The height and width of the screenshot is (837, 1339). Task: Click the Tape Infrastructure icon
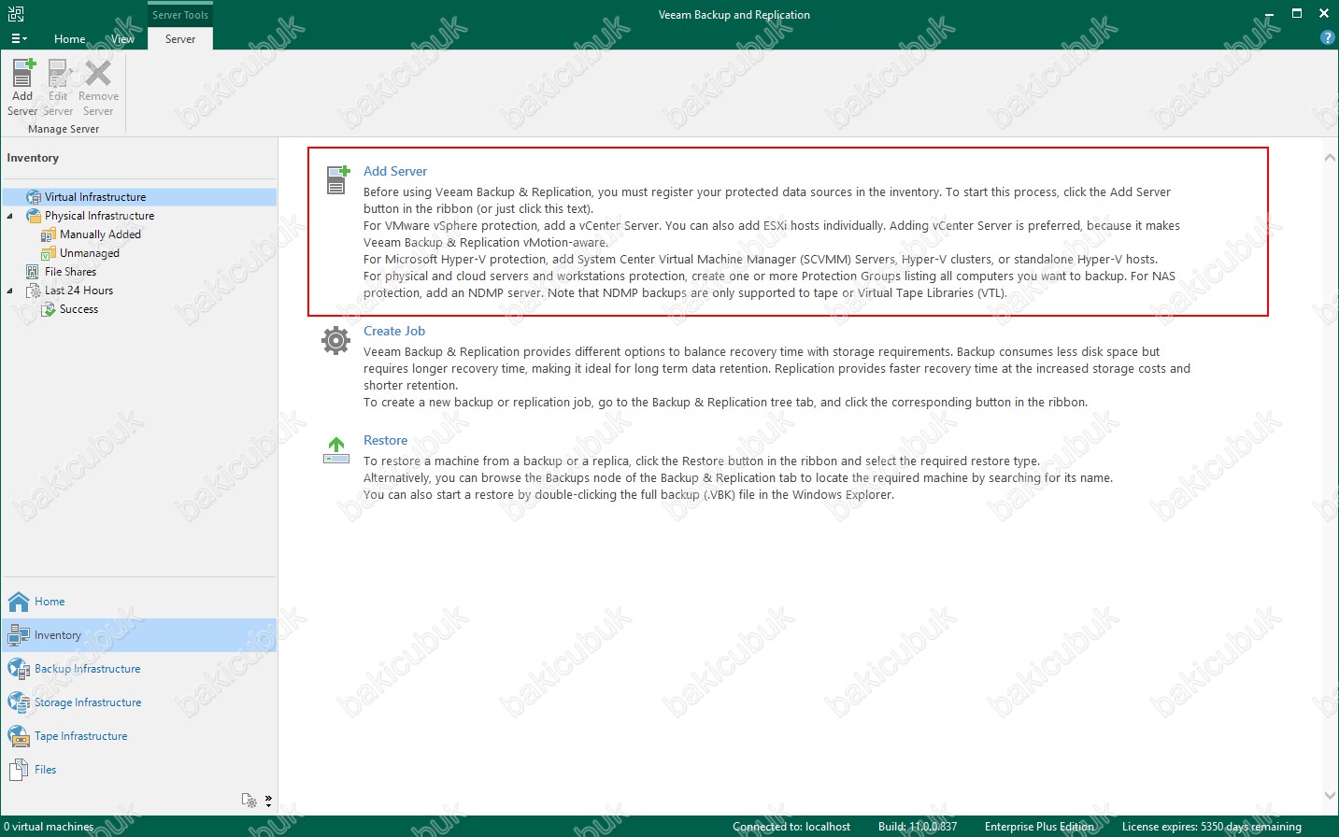tap(19, 736)
